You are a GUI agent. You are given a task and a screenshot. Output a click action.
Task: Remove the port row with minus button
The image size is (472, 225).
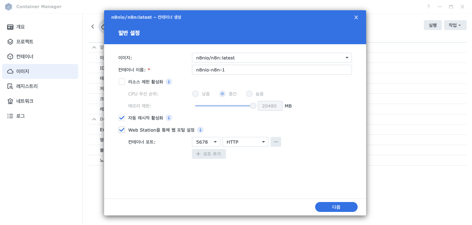276,142
